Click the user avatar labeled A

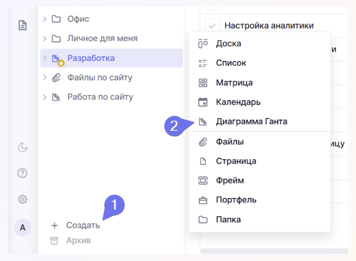coord(22,228)
